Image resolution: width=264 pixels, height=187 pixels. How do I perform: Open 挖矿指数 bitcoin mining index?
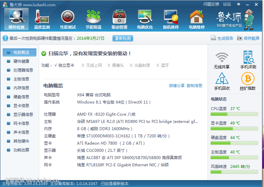click(x=248, y=82)
